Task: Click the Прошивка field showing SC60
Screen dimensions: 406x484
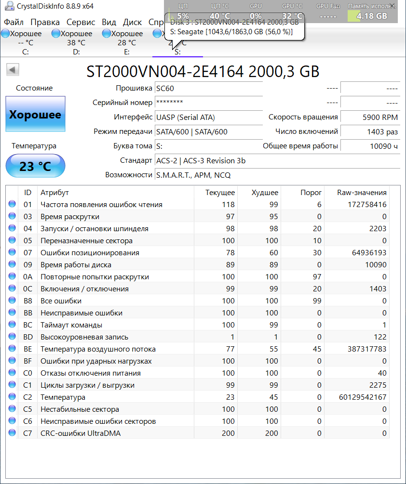Action: tap(208, 88)
